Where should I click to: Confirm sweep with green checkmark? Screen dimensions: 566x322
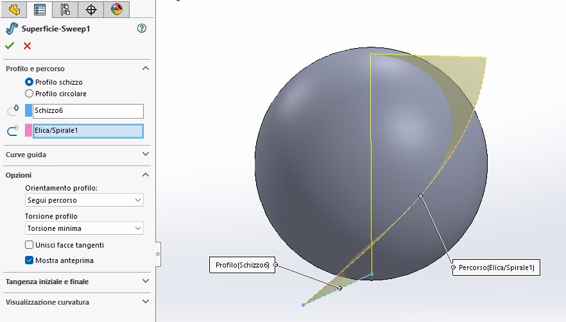pos(10,46)
